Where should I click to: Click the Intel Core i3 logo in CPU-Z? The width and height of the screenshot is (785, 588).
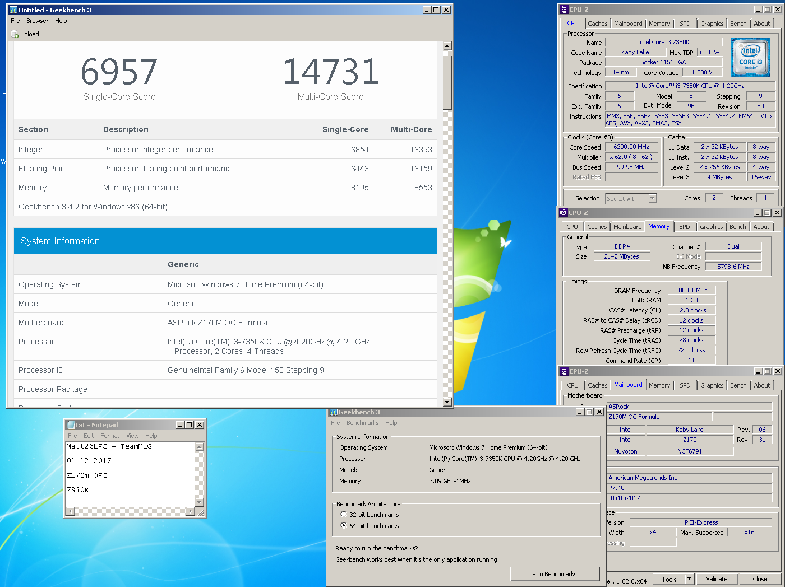751,57
